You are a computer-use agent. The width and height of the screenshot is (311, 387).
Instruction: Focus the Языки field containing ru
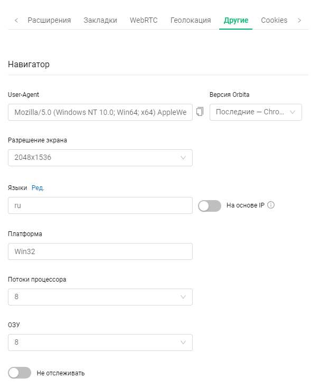[100, 205]
